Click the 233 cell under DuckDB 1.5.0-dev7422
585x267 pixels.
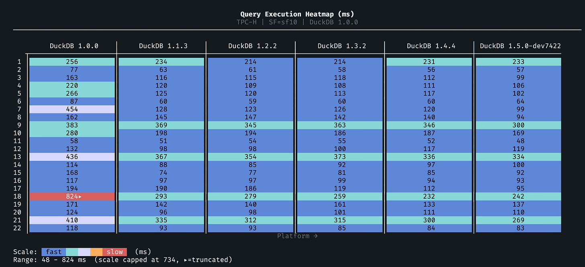518,62
